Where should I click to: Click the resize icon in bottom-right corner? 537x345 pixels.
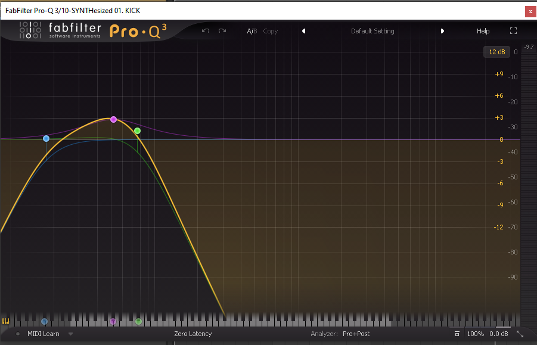(520, 334)
